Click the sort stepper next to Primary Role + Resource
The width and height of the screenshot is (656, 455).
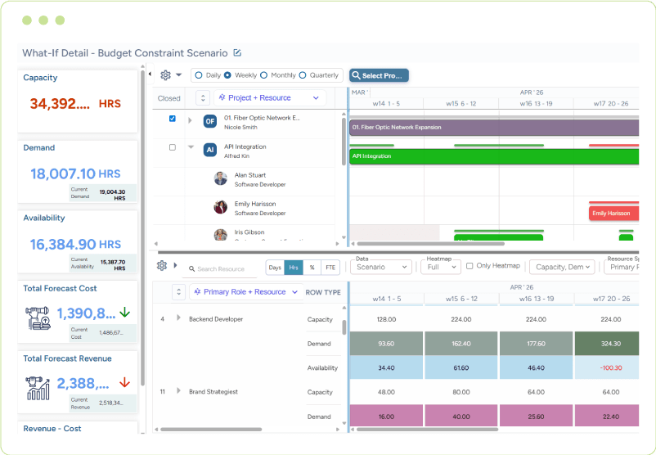[178, 292]
